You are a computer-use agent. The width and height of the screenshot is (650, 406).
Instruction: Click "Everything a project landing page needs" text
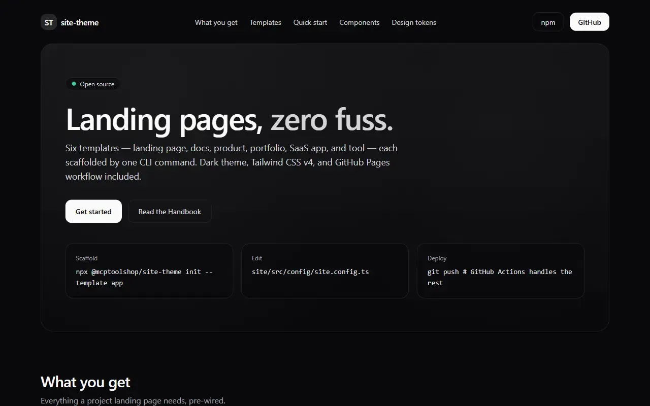(x=133, y=400)
